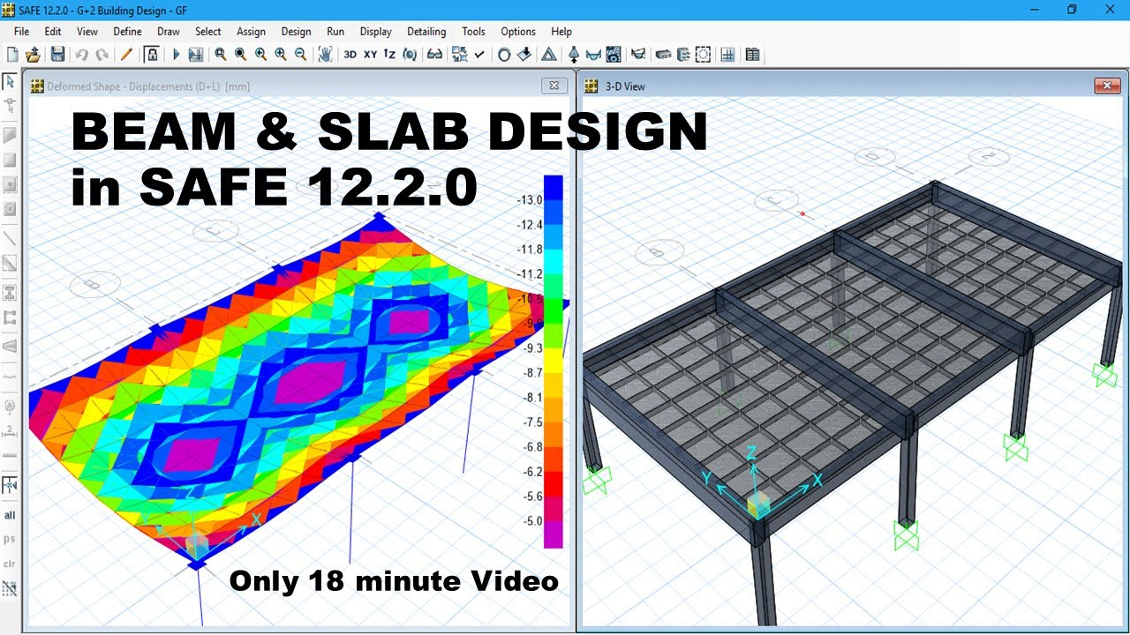Toggle the Lock Model padlock icon
Image resolution: width=1130 pixels, height=635 pixels.
[x=152, y=55]
